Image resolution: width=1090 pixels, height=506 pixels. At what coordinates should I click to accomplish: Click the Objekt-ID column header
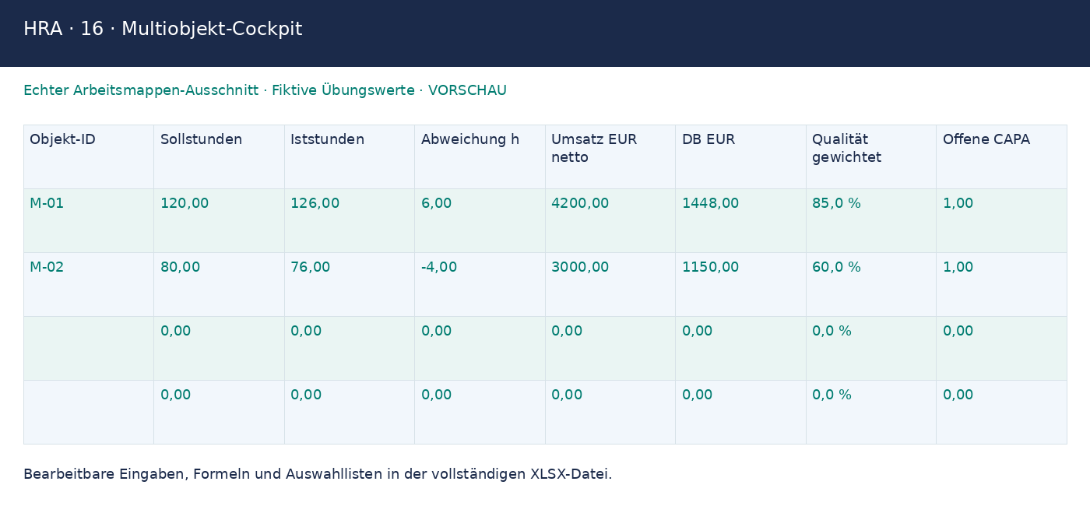pyautogui.click(x=89, y=156)
